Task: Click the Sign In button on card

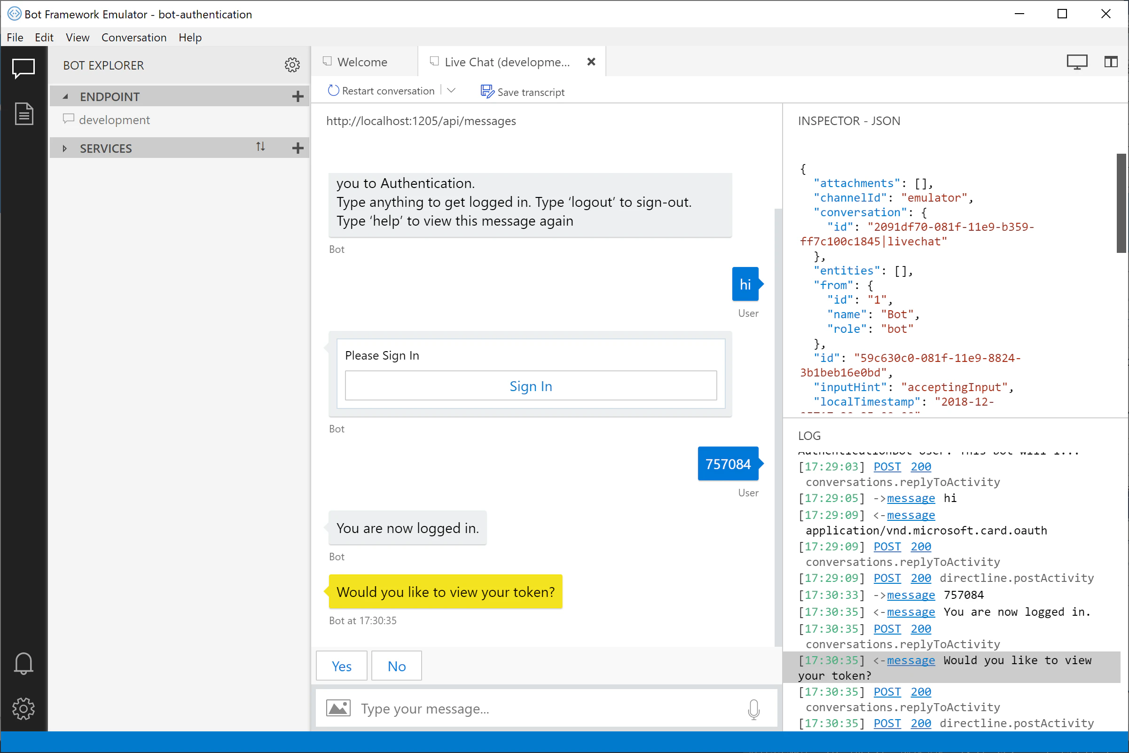Action: click(x=531, y=385)
